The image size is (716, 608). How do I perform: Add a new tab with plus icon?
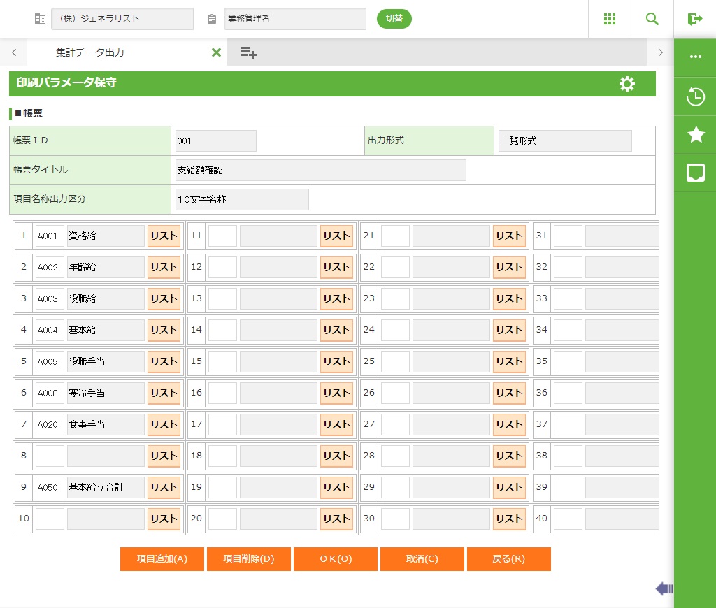[248, 52]
